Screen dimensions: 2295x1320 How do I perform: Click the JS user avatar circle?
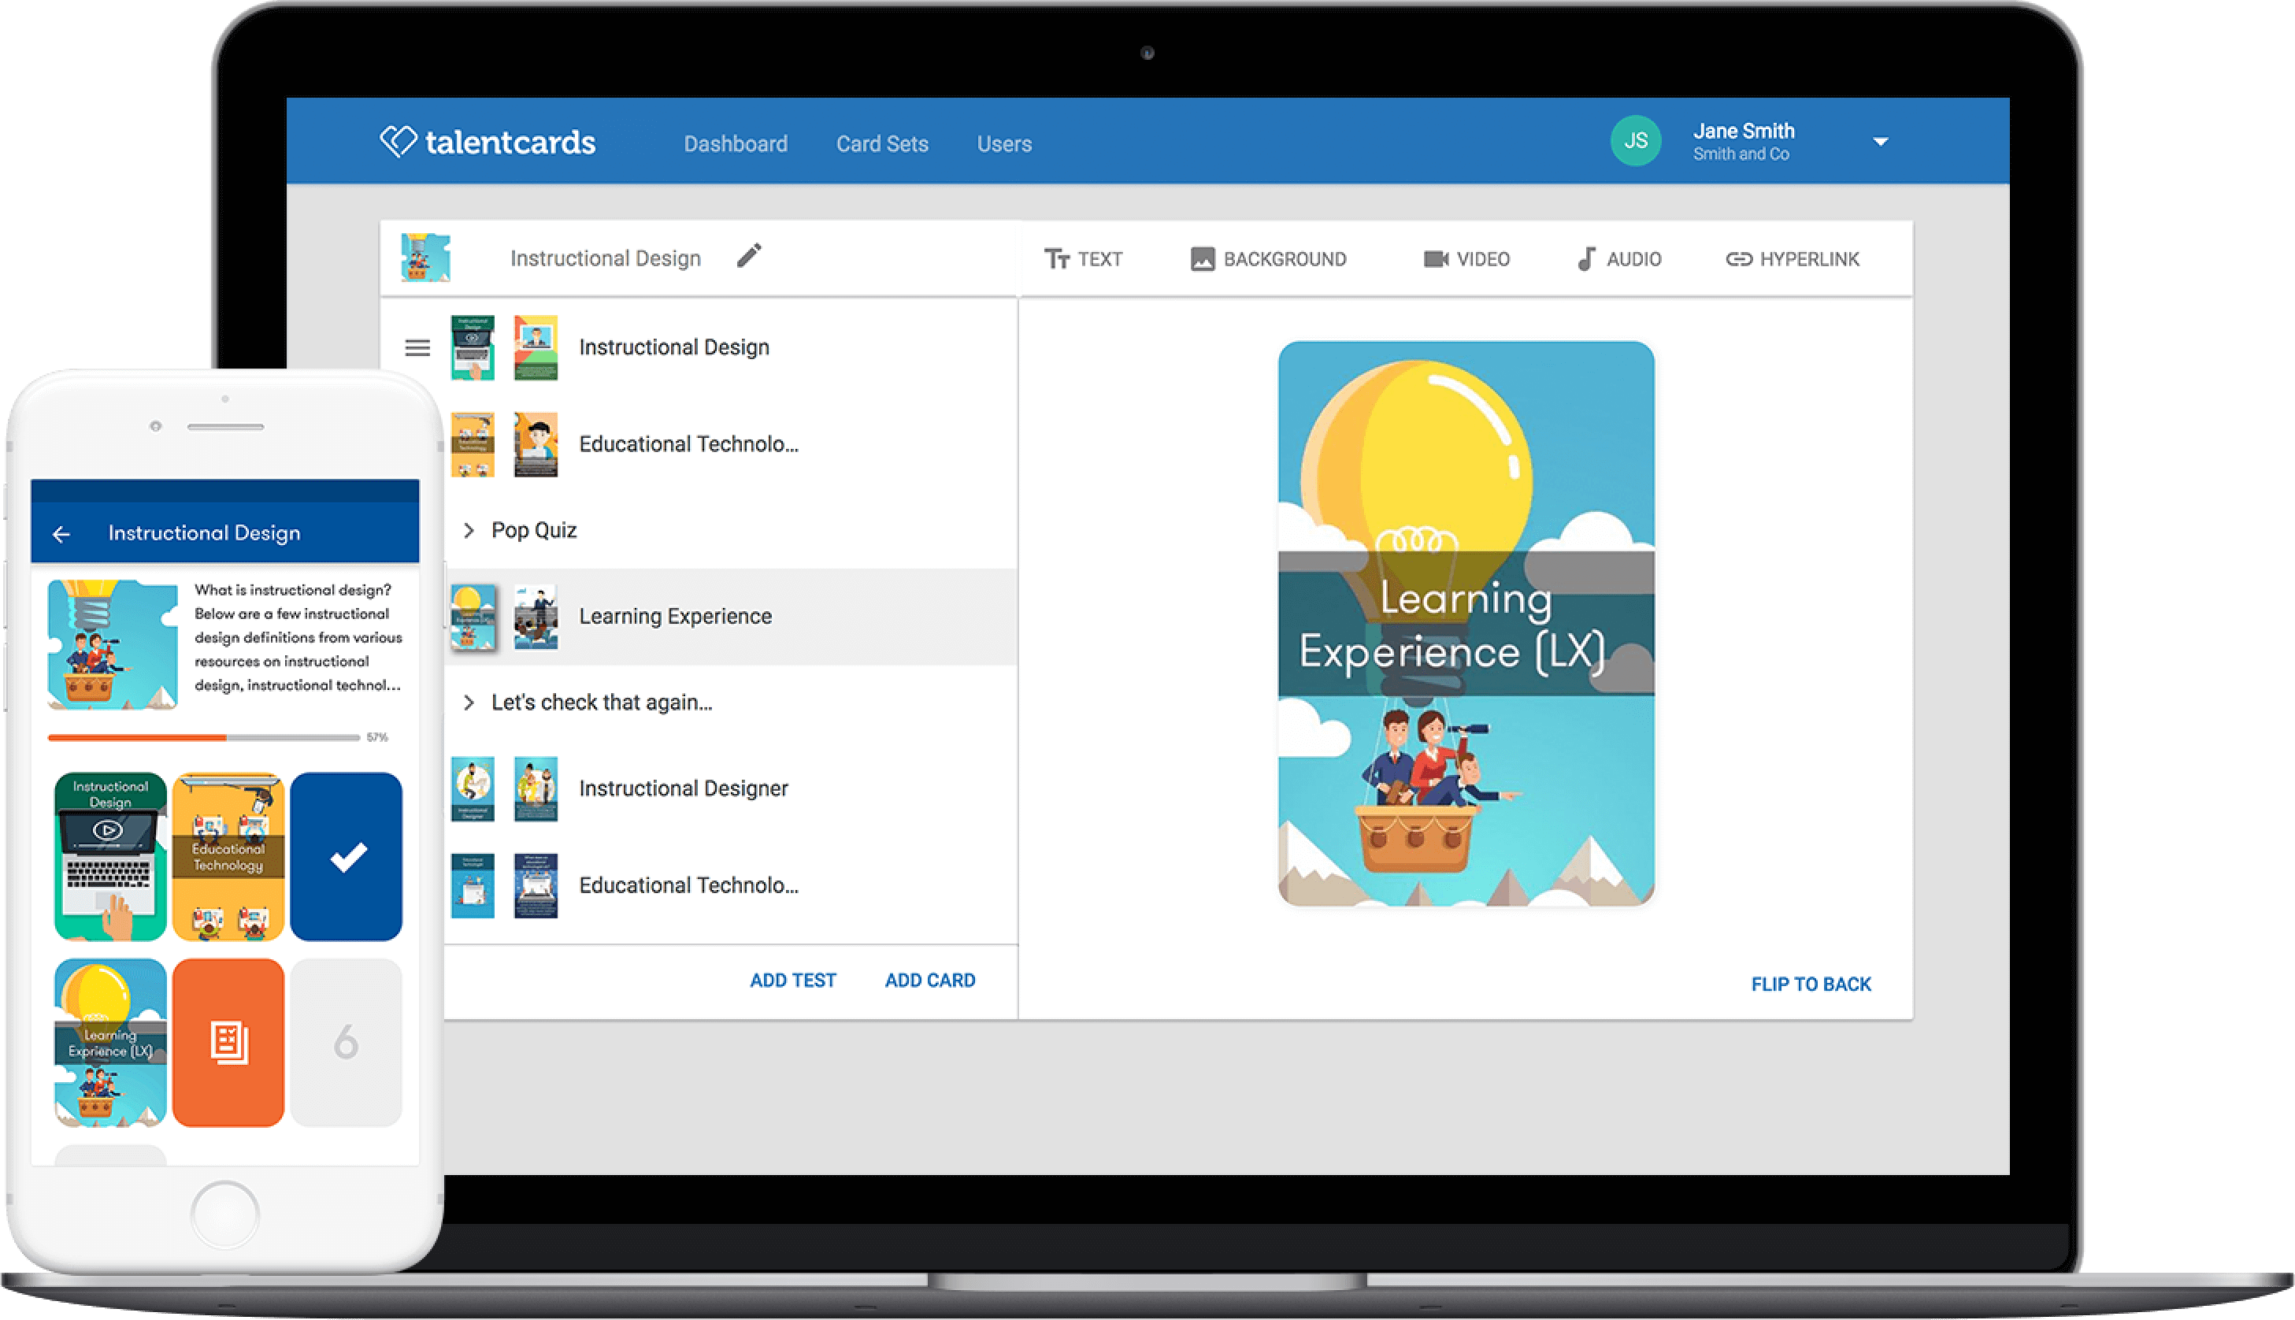click(1635, 140)
